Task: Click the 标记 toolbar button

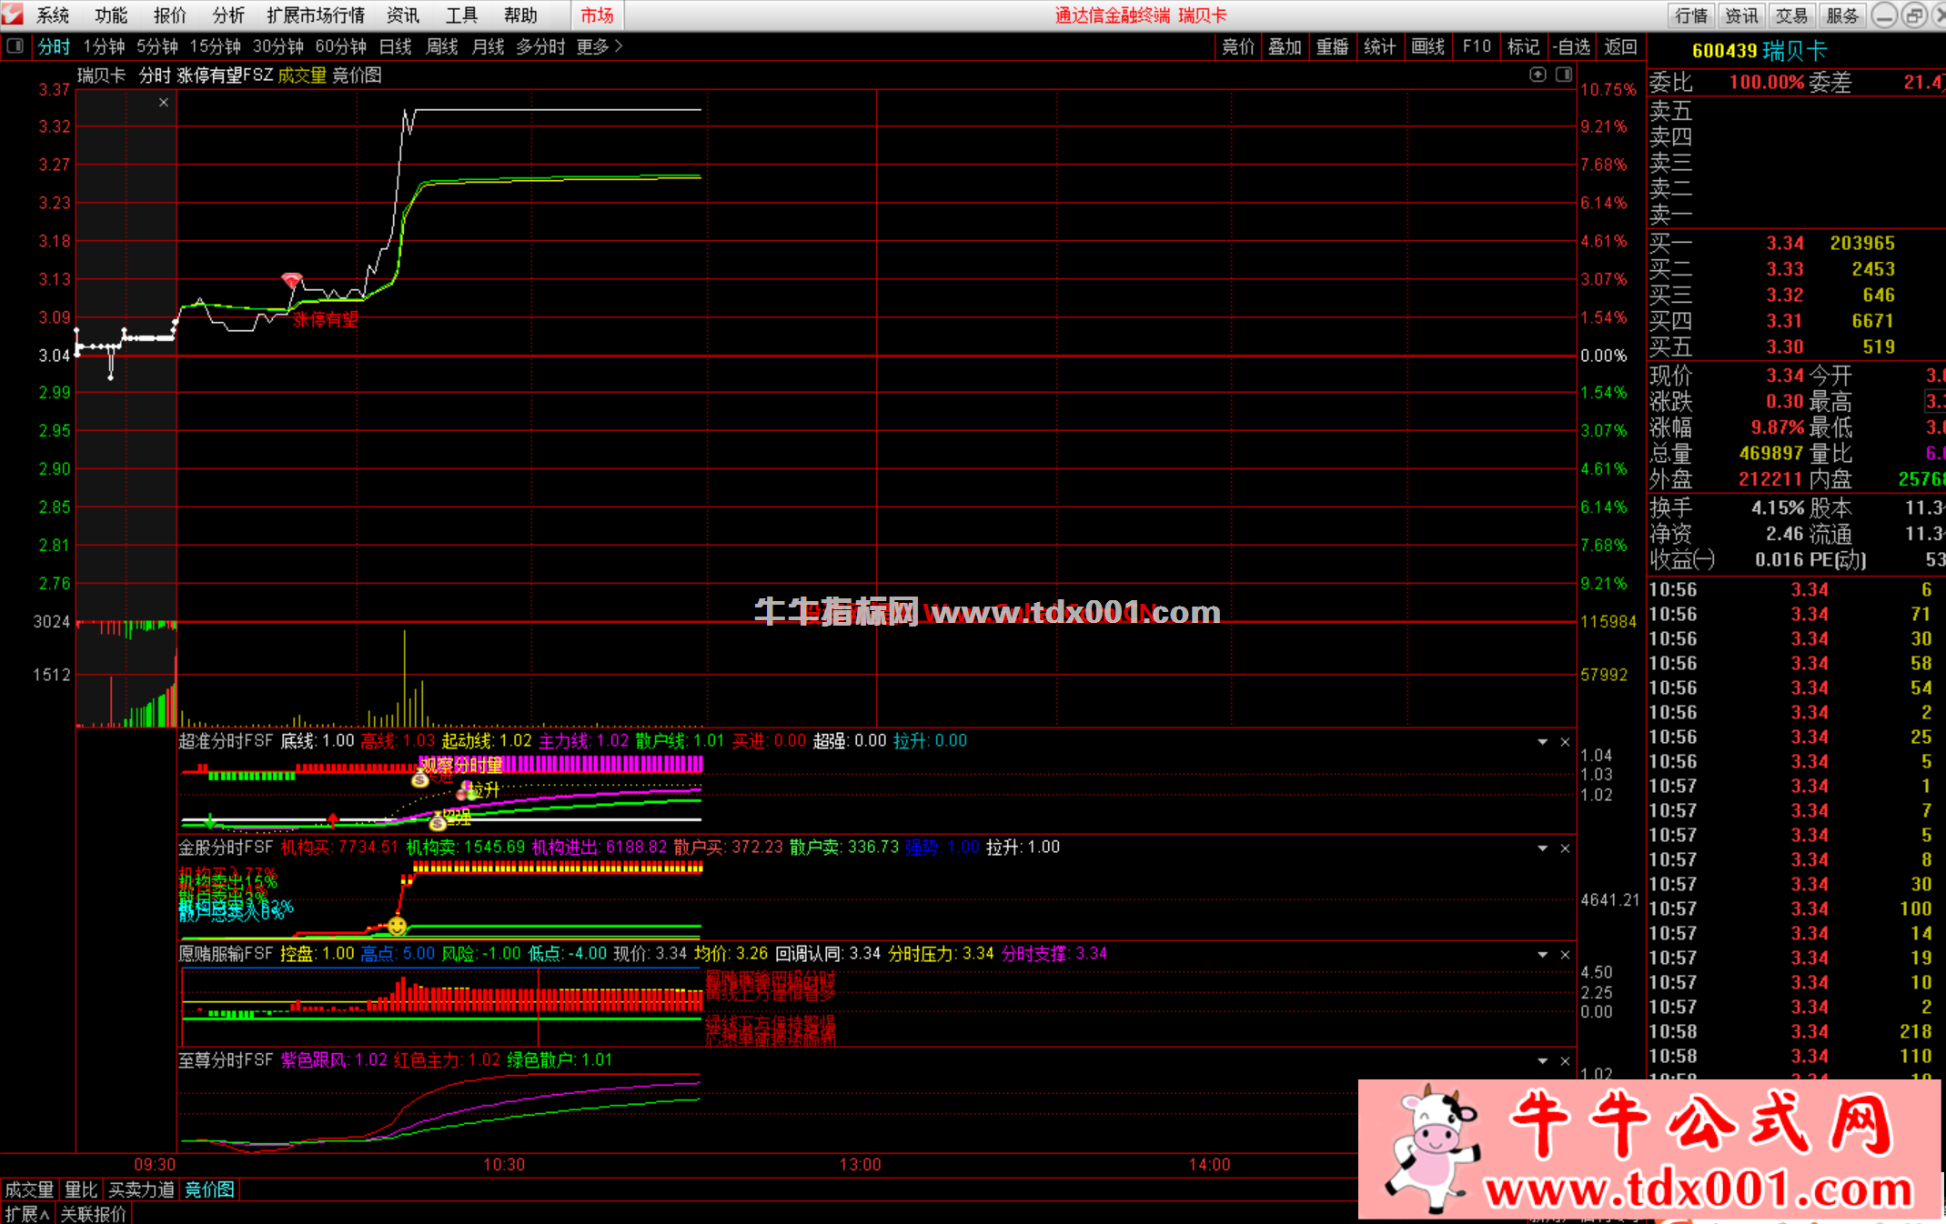Action: [x=1523, y=46]
